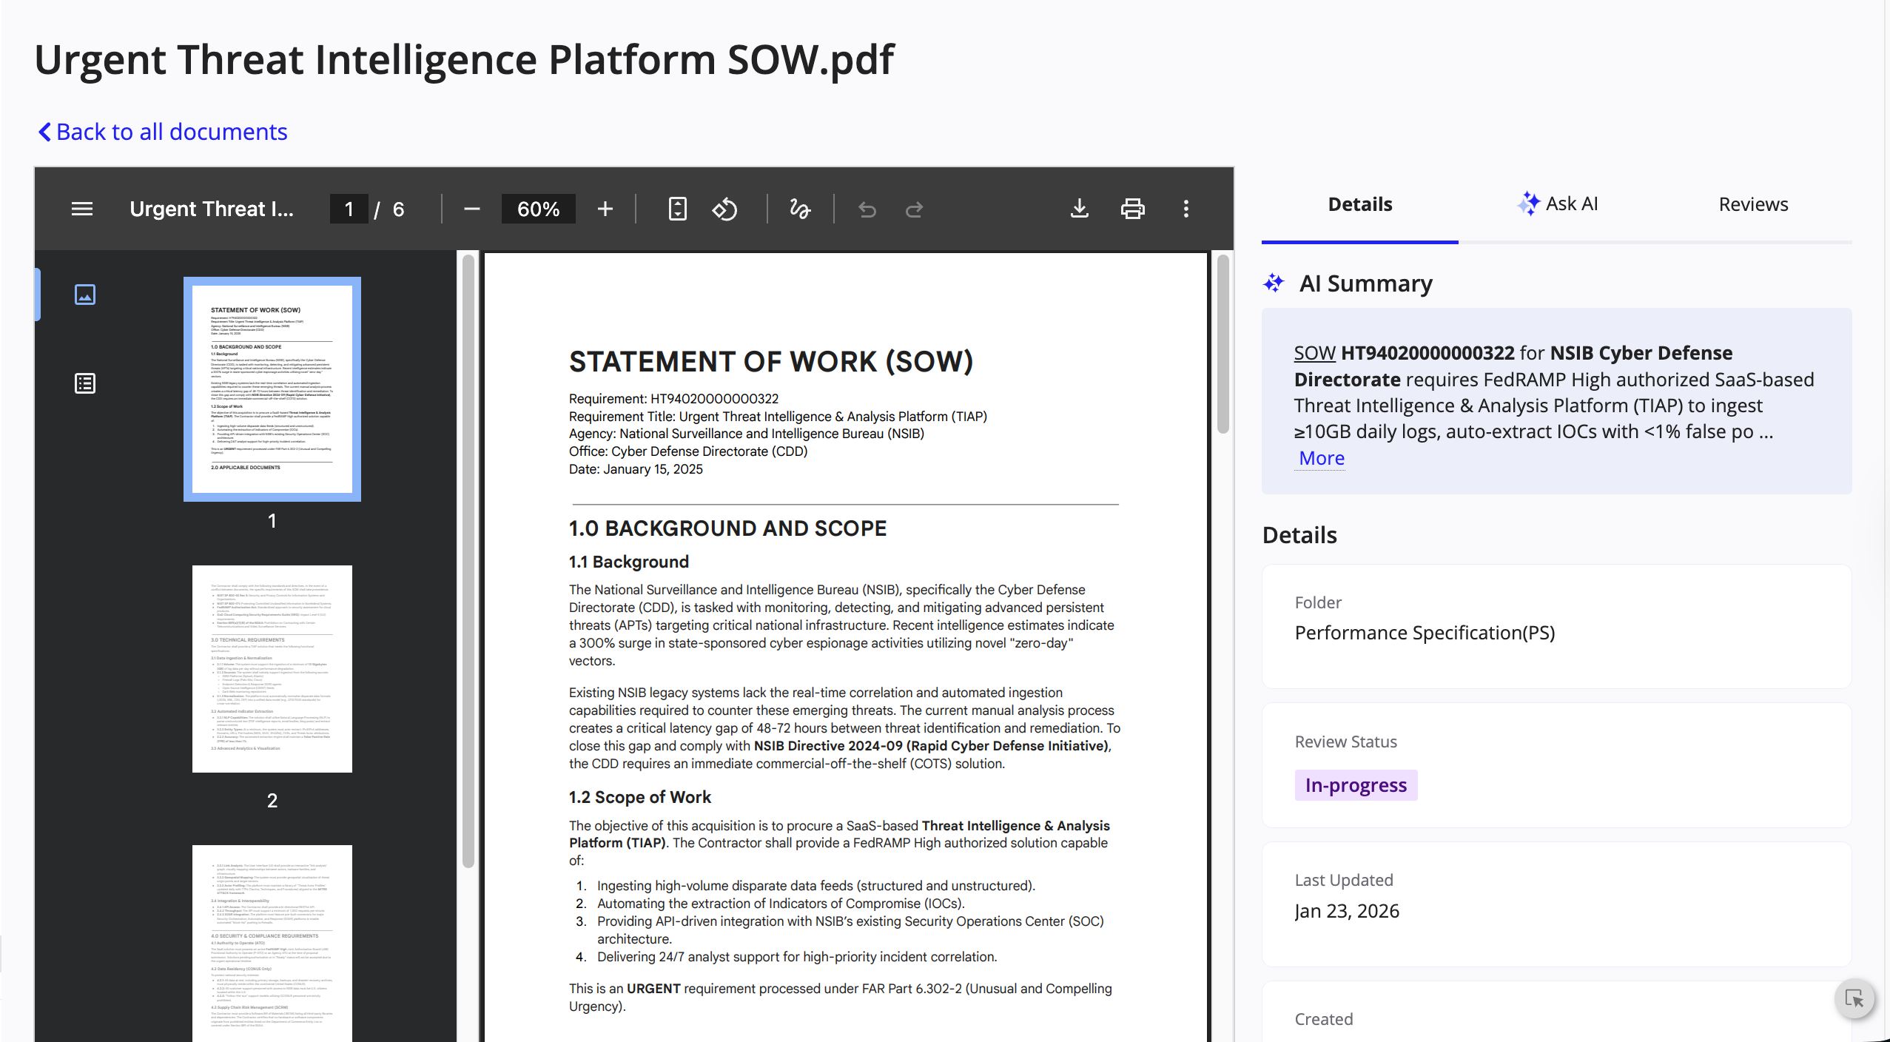The image size is (1890, 1042).
Task: Select the draw annotation tool
Action: (800, 209)
